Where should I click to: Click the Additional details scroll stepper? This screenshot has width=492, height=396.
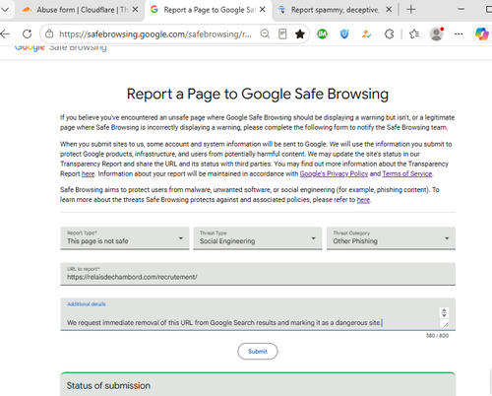click(444, 312)
